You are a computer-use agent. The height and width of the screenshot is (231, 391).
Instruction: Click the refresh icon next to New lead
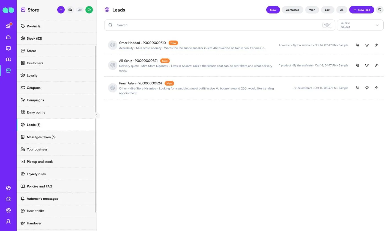380,10
